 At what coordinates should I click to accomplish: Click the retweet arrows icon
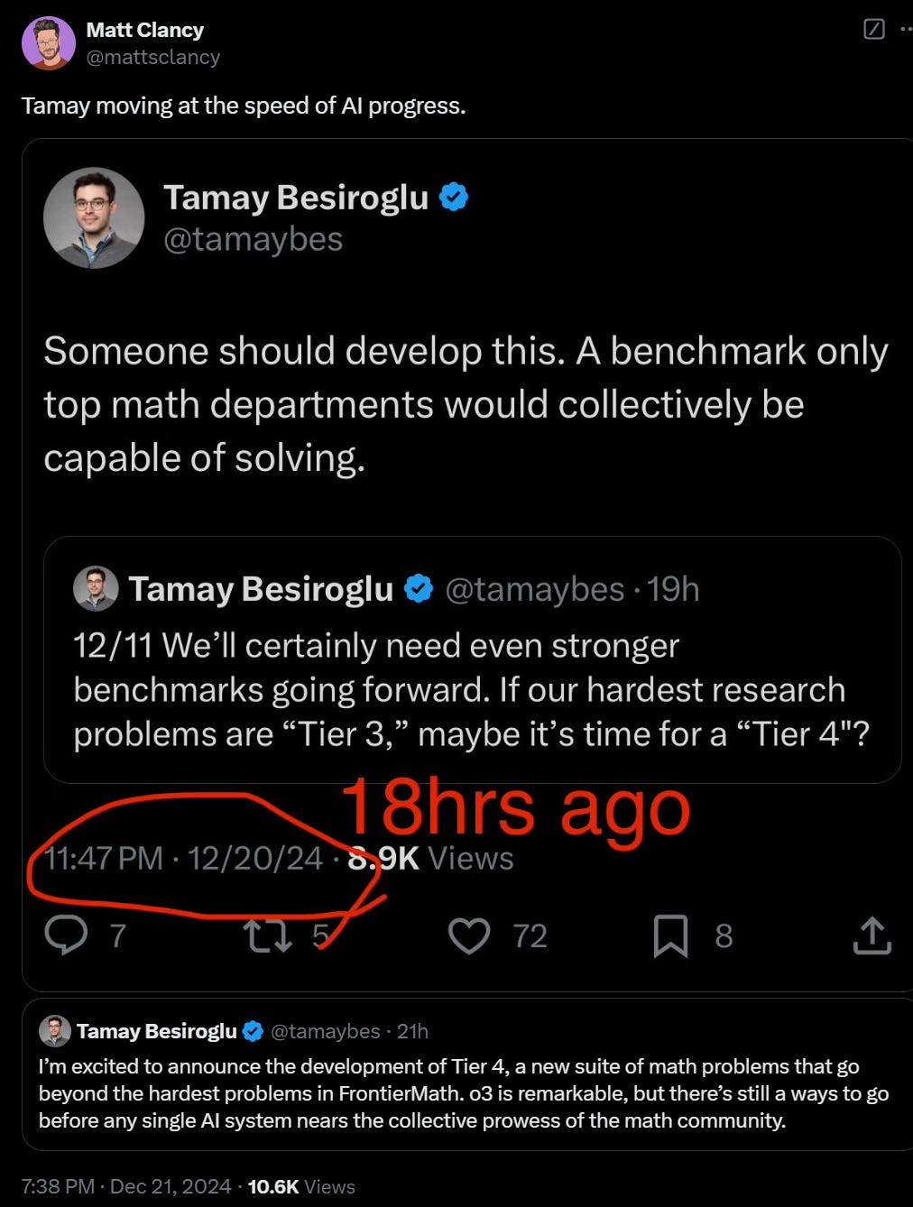tap(269, 935)
